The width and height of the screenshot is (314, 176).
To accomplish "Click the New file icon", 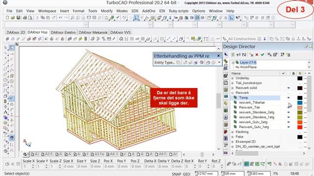I will tap(7, 18).
